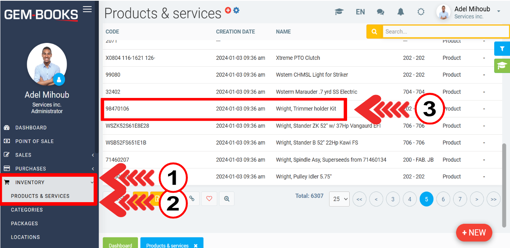The width and height of the screenshot is (510, 248).
Task: Open the rows-per-page dropdown showing 25
Action: pos(339,199)
